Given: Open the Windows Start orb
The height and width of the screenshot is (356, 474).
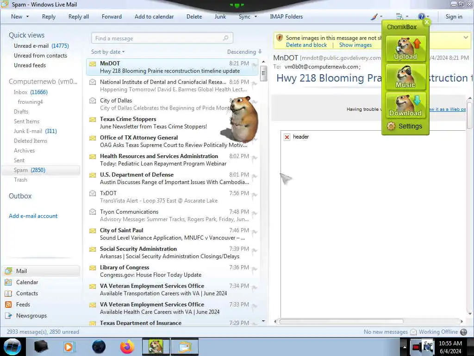Looking at the screenshot, I should [x=12, y=347].
